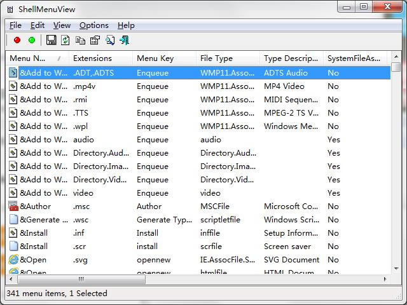Refresh the list via toolbar icon

(x=65, y=40)
